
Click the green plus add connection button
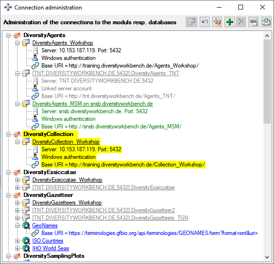(x=229, y=22)
